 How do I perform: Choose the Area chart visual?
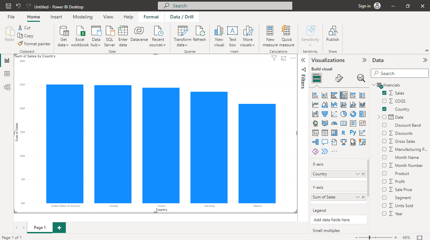click(325, 105)
